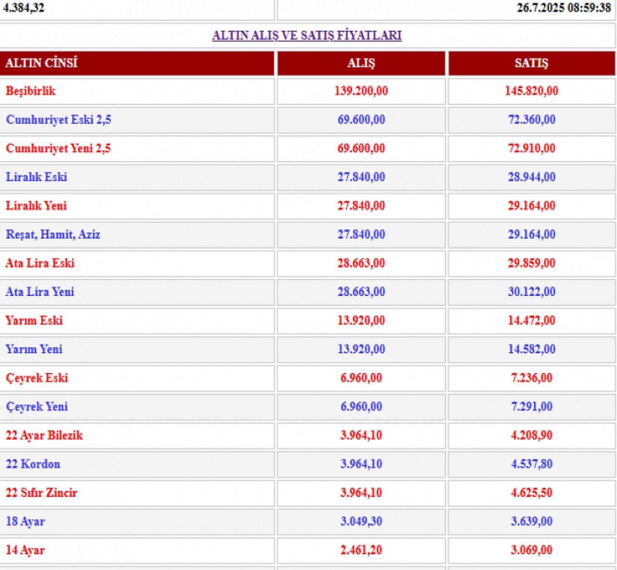The image size is (617, 570).
Task: Select the Cumhuriyet Yeni 2,5 selling price
Action: click(531, 148)
